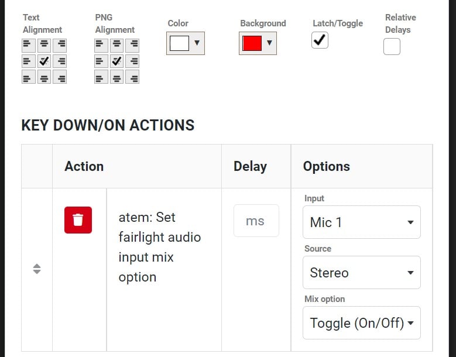This screenshot has height=357, width=456.
Task: Open the Input dropdown showing Mic 1
Action: 362,222
